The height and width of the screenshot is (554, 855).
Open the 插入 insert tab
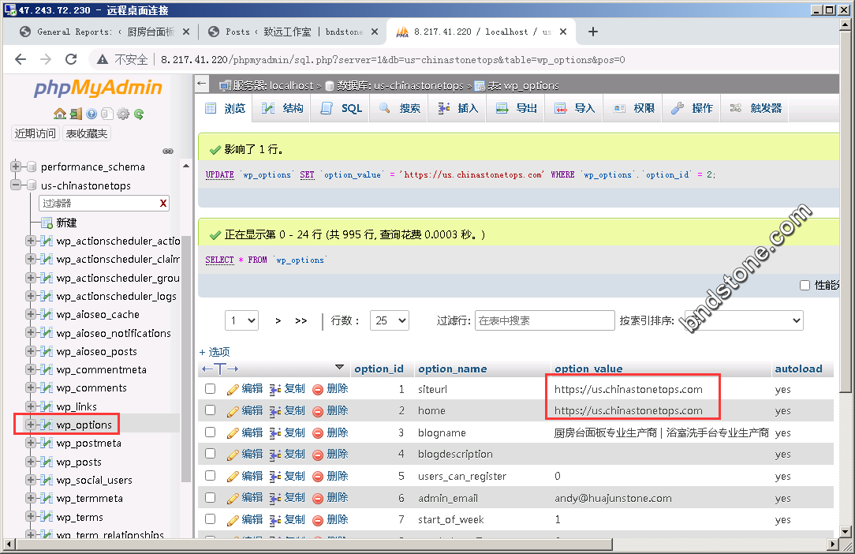click(x=458, y=108)
